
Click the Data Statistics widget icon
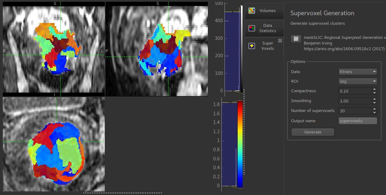251,28
